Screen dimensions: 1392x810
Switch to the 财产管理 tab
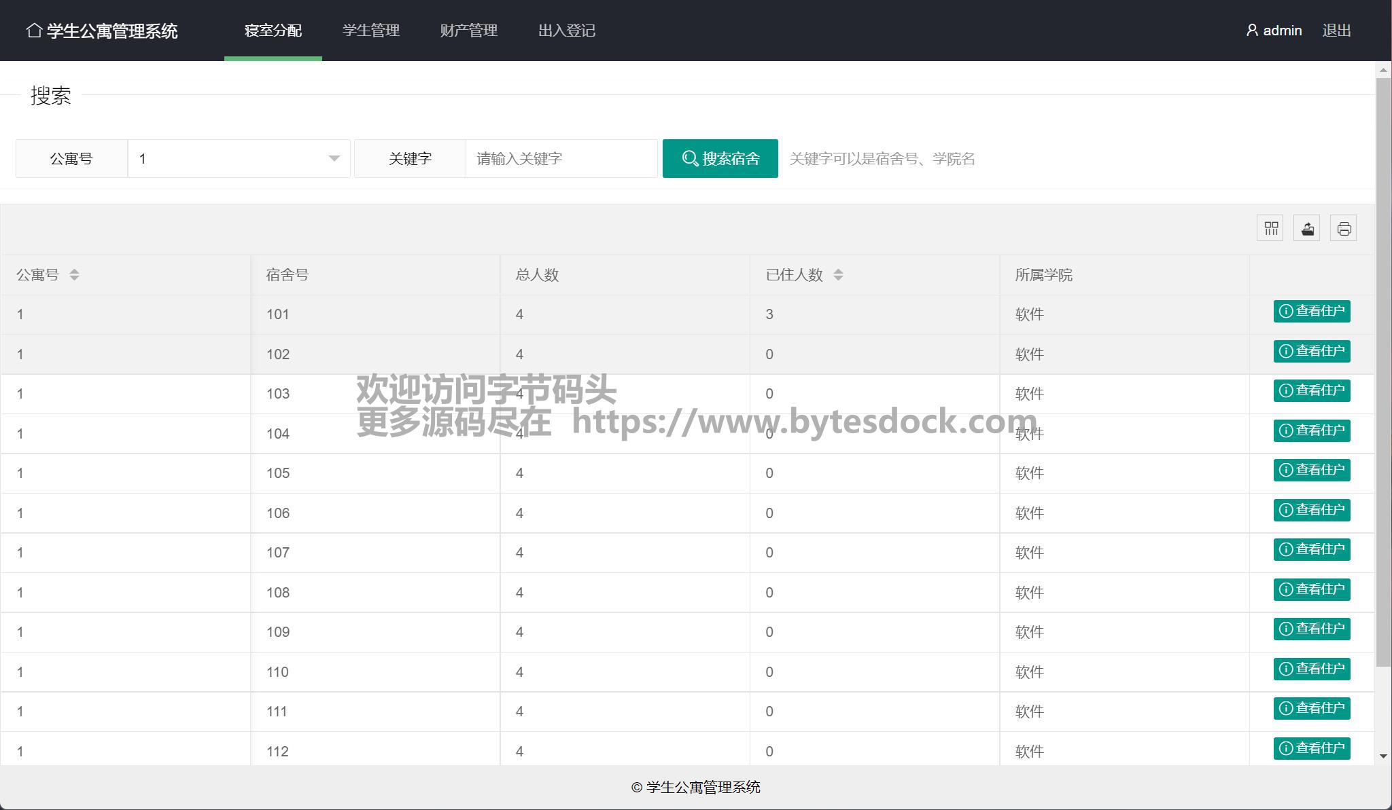pos(468,31)
